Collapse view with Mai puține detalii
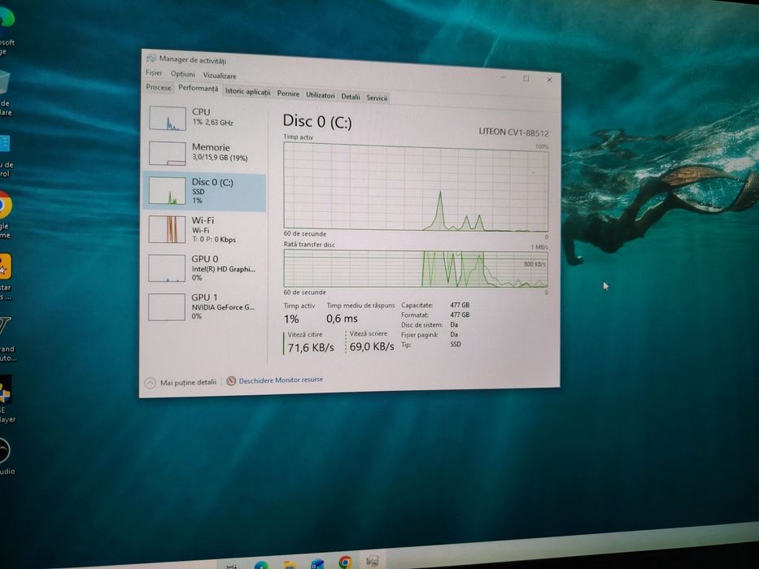The height and width of the screenshot is (569, 759). point(181,382)
